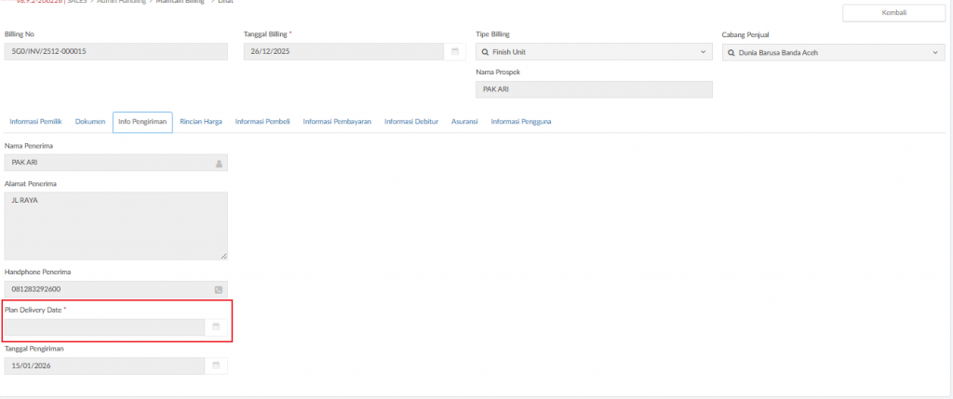This screenshot has height=399, width=953.
Task: Click the person icon in Nama Penerima
Action: [219, 163]
